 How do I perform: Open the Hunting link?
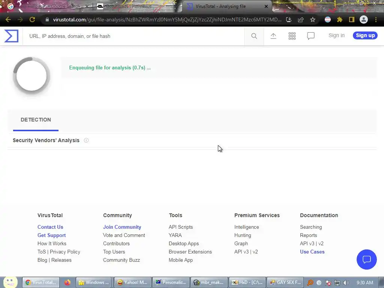tap(243, 235)
